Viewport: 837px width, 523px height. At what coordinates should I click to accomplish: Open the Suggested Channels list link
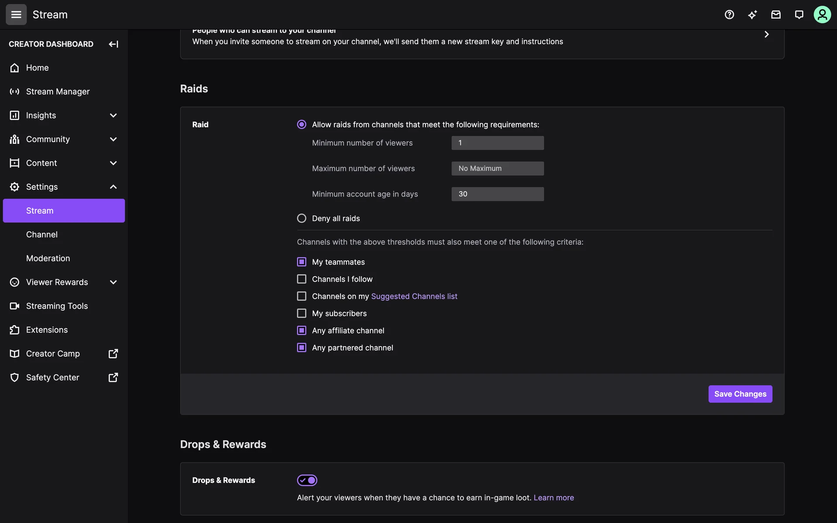(414, 296)
